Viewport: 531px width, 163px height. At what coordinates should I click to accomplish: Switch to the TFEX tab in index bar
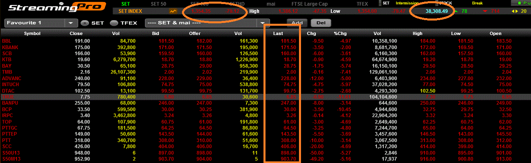[x=362, y=4]
